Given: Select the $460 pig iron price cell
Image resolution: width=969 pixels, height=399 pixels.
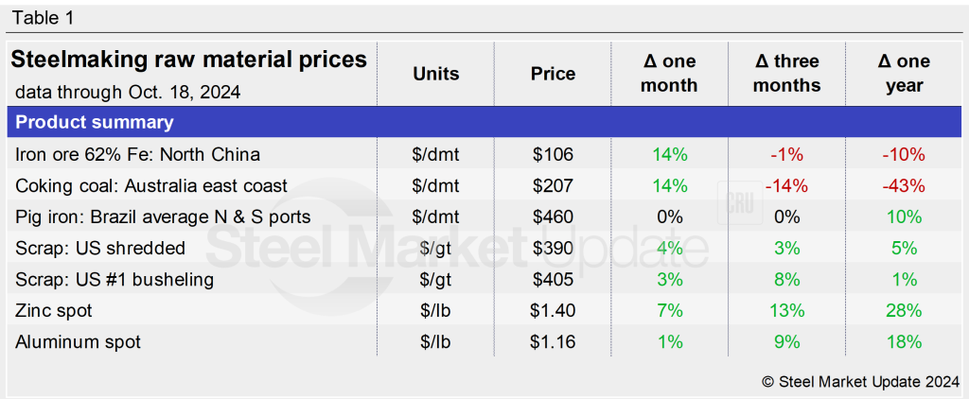Looking at the screenshot, I should pos(553,217).
